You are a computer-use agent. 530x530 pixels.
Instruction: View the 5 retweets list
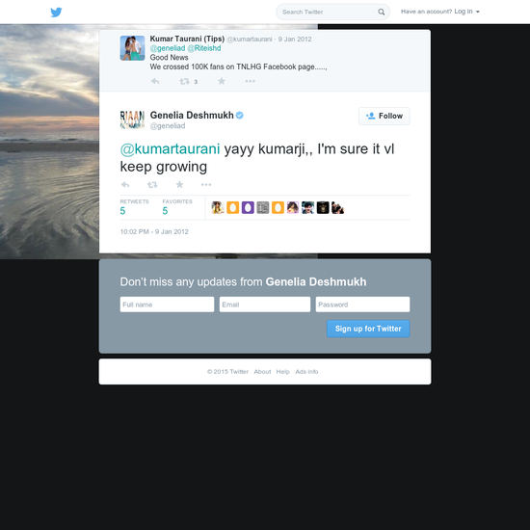pos(134,207)
